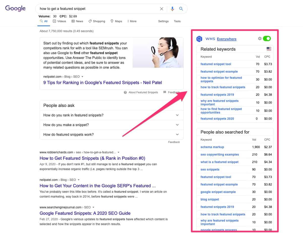The width and height of the screenshot is (303, 233).
Task: Click the Maps pin icon
Action: coord(112,21)
